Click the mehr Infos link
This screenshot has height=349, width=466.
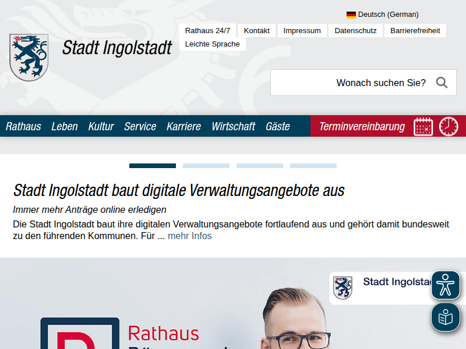(x=190, y=236)
